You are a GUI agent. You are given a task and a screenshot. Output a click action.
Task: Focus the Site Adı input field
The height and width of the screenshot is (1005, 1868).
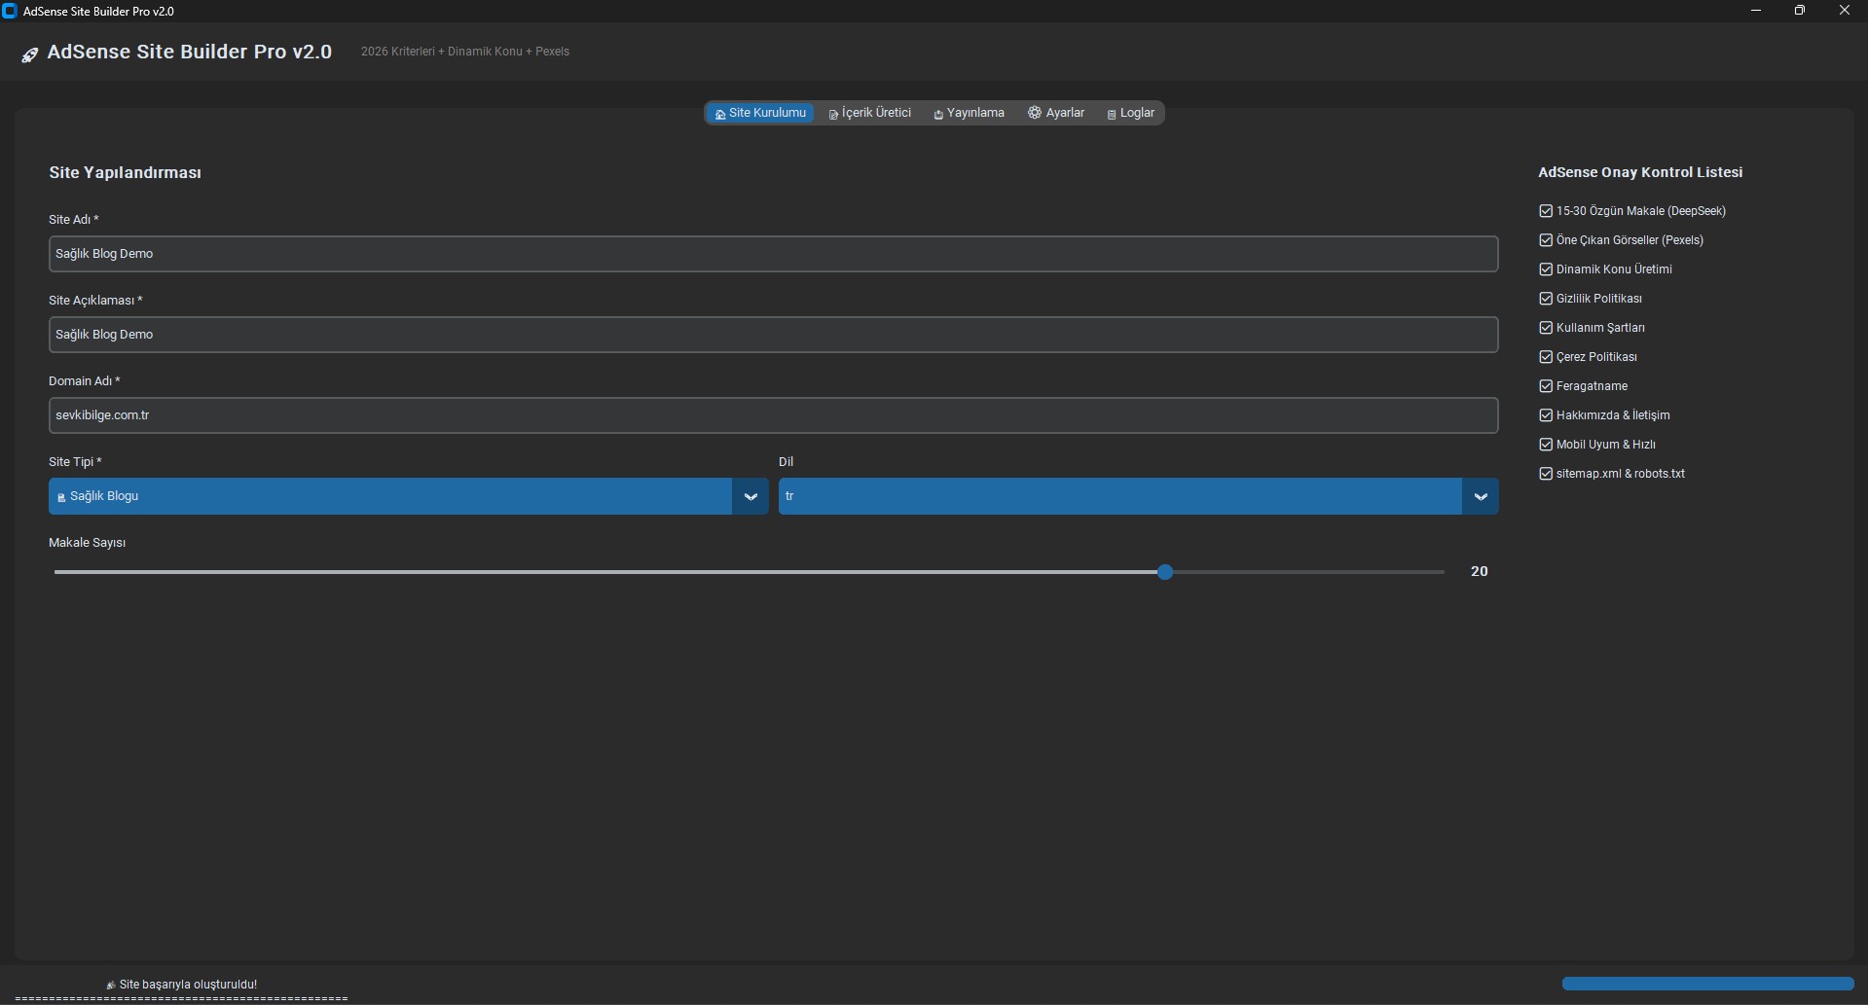click(773, 254)
